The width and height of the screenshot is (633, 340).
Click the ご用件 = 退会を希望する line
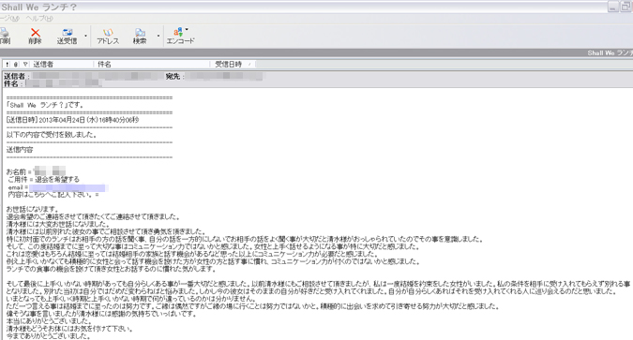pyautogui.click(x=43, y=180)
